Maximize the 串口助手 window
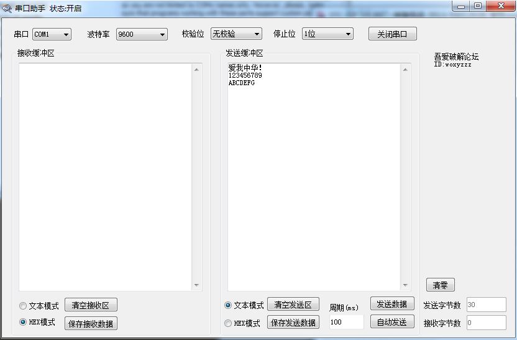 (x=478, y=6)
